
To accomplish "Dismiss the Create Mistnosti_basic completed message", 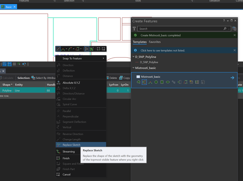I will pyautogui.click(x=235, y=35).
